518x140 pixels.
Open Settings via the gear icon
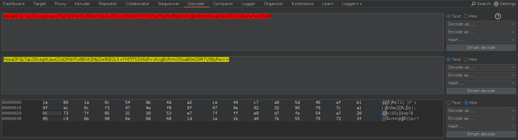coord(496,4)
